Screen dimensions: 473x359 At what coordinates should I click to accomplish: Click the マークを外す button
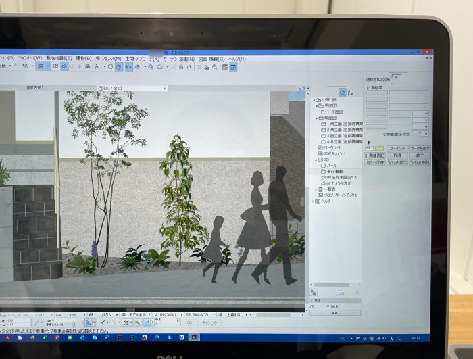coord(420,149)
